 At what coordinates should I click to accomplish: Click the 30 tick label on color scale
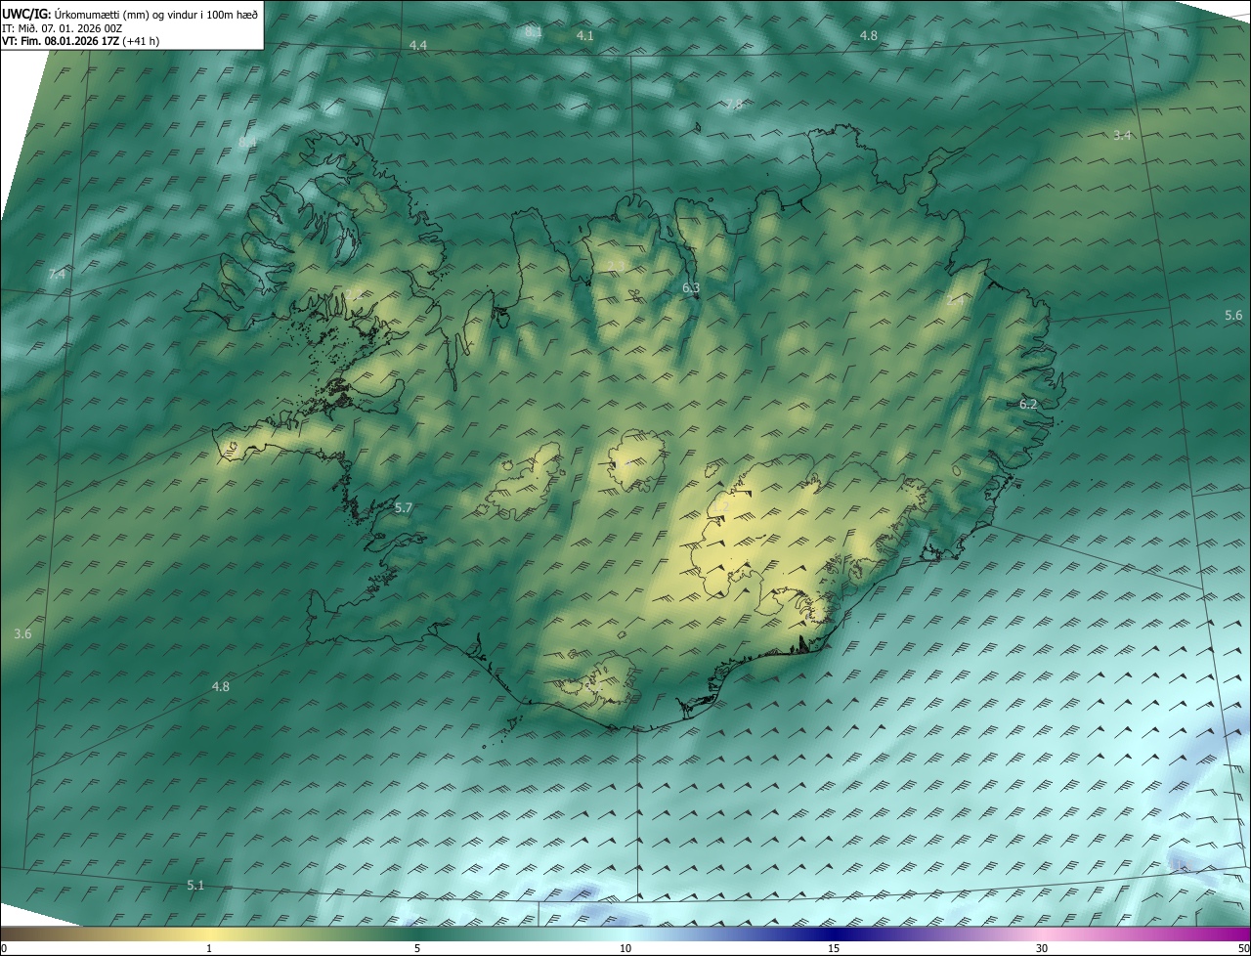[1042, 948]
